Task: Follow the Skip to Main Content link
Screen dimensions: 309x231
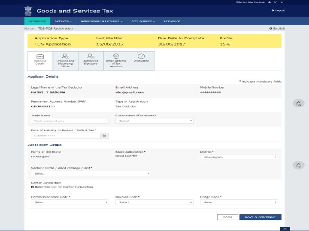Action: tap(250, 2)
